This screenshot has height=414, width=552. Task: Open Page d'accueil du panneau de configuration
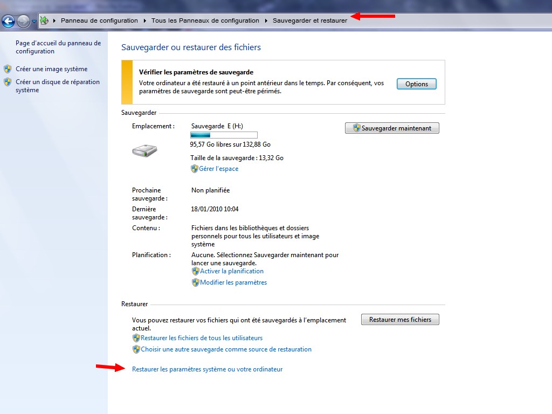click(58, 47)
